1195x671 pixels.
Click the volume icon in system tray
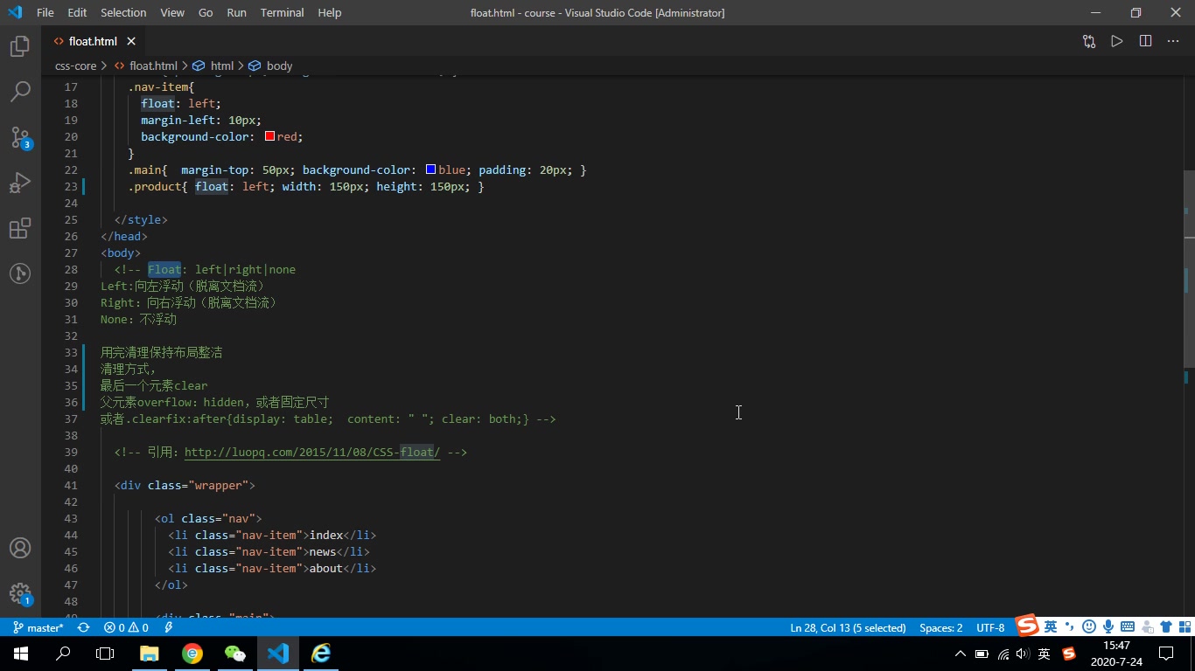point(1024,654)
